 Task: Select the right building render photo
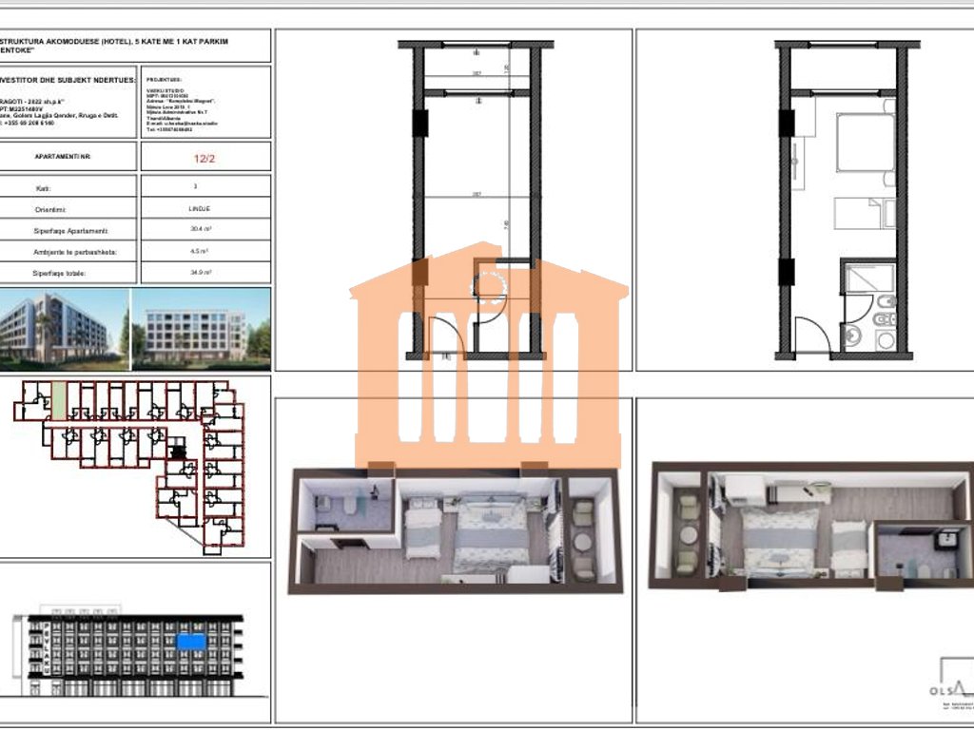click(201, 329)
